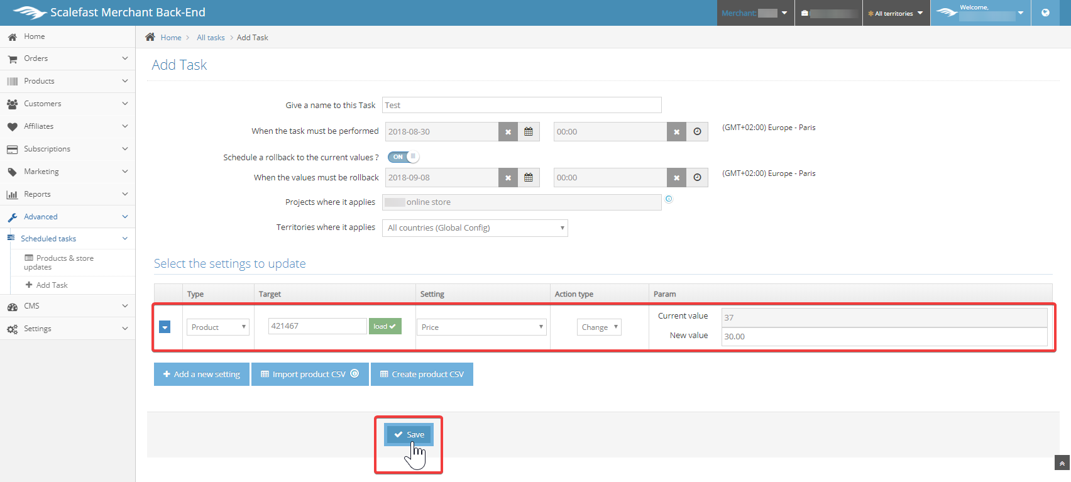Viewport: 1071px width, 482px height.
Task: Open the Territories All countries dropdown
Action: 475,228
